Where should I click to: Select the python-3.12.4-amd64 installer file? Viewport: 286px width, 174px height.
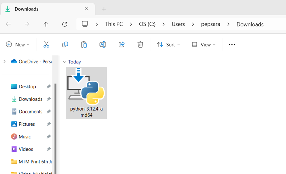coord(86,93)
